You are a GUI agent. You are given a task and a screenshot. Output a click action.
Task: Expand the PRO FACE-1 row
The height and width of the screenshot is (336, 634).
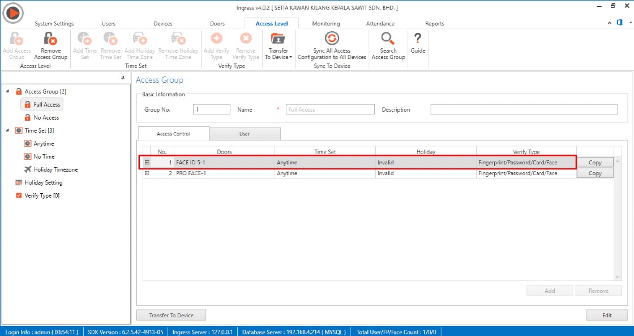pos(147,173)
